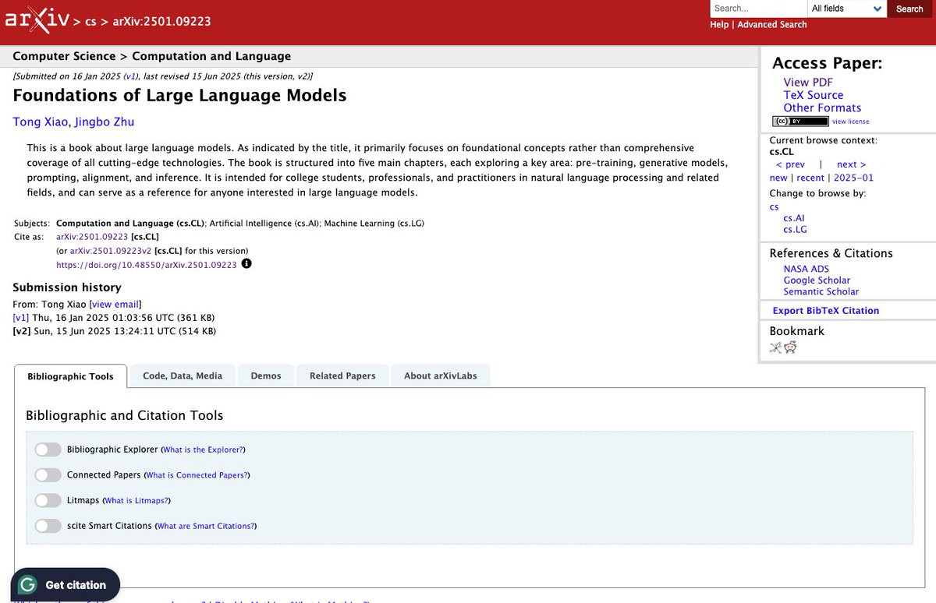Click the Submission history heading
Screen dimensions: 936x603
coord(67,287)
